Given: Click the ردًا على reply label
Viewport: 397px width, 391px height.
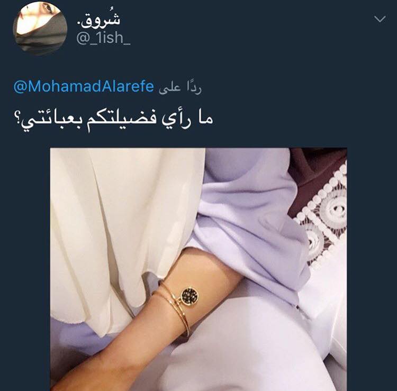Looking at the screenshot, I should point(180,87).
